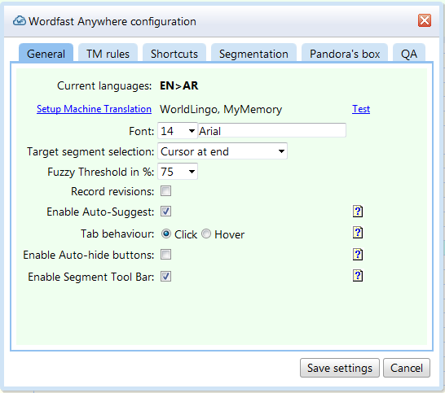Enable the Auto-hide buttons checkbox
The width and height of the screenshot is (445, 393).
(x=165, y=255)
